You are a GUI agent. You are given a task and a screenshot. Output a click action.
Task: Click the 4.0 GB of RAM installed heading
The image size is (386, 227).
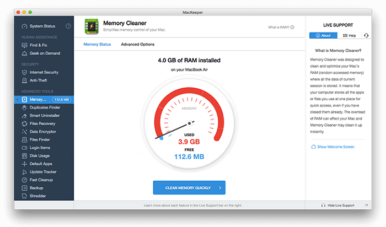pyautogui.click(x=189, y=61)
